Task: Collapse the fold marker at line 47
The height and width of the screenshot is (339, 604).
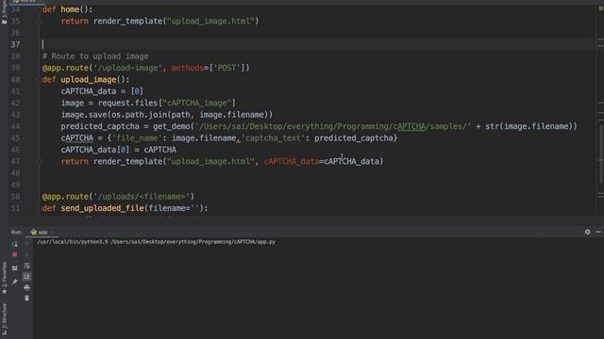Action: click(x=39, y=162)
